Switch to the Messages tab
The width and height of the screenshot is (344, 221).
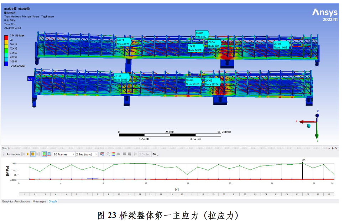click(39, 201)
